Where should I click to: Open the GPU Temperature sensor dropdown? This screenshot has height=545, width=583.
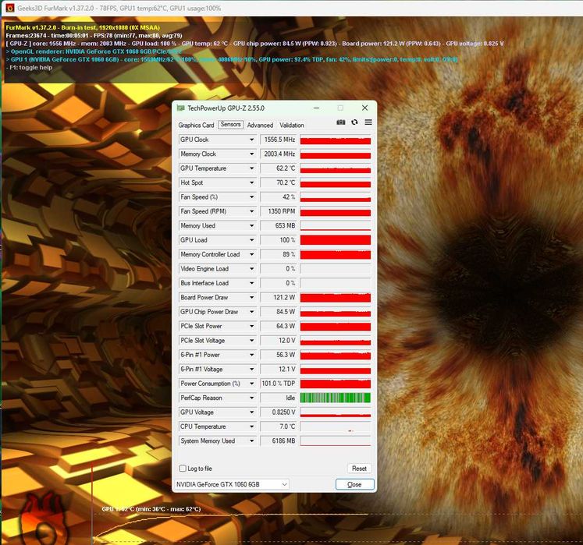252,168
